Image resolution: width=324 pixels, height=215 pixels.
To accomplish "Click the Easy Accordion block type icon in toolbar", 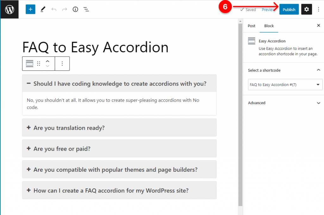I will [x=29, y=63].
